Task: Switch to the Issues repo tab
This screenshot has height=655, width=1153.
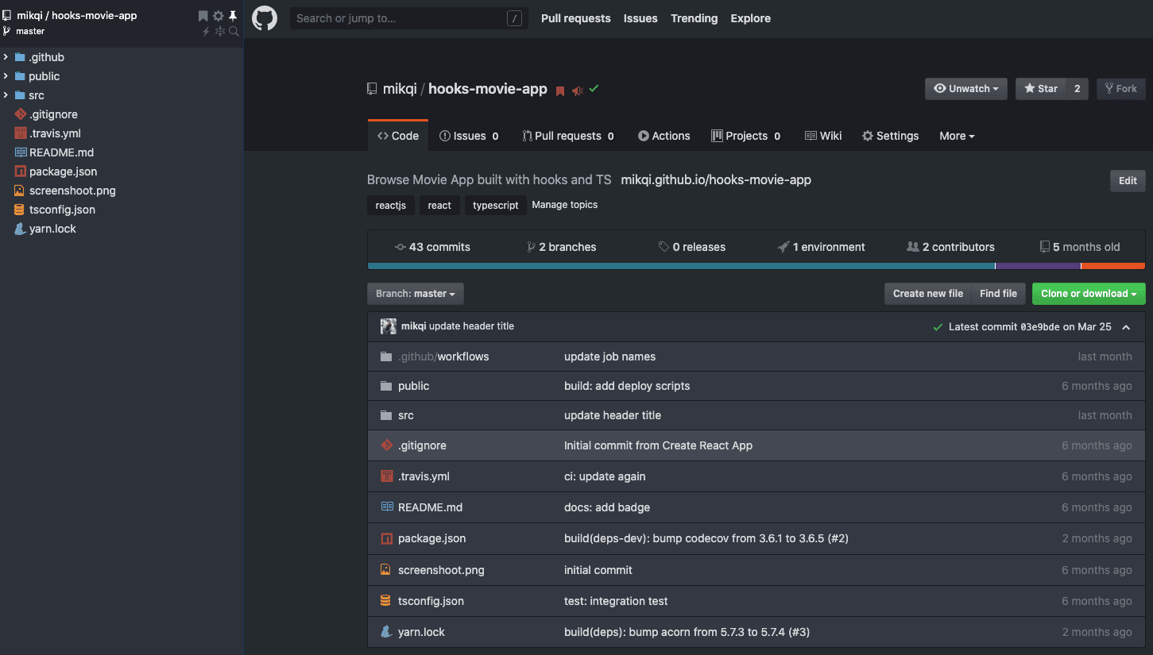Action: [469, 136]
